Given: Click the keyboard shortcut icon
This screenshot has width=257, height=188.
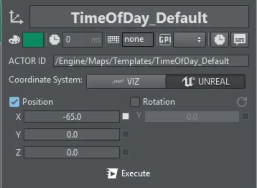Looking at the screenshot, I should coord(113,40).
